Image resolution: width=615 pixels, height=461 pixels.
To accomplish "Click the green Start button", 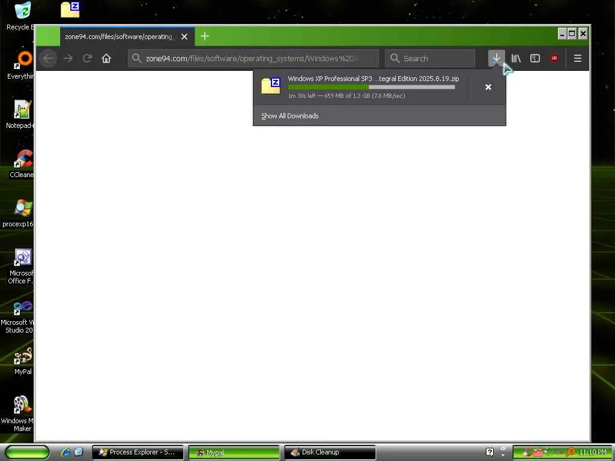I will [28, 453].
